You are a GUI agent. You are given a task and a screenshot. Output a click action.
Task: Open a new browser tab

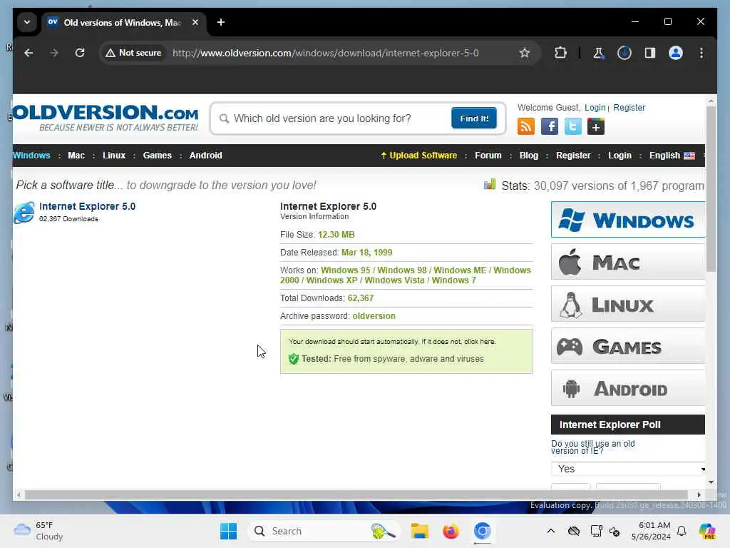tap(221, 22)
